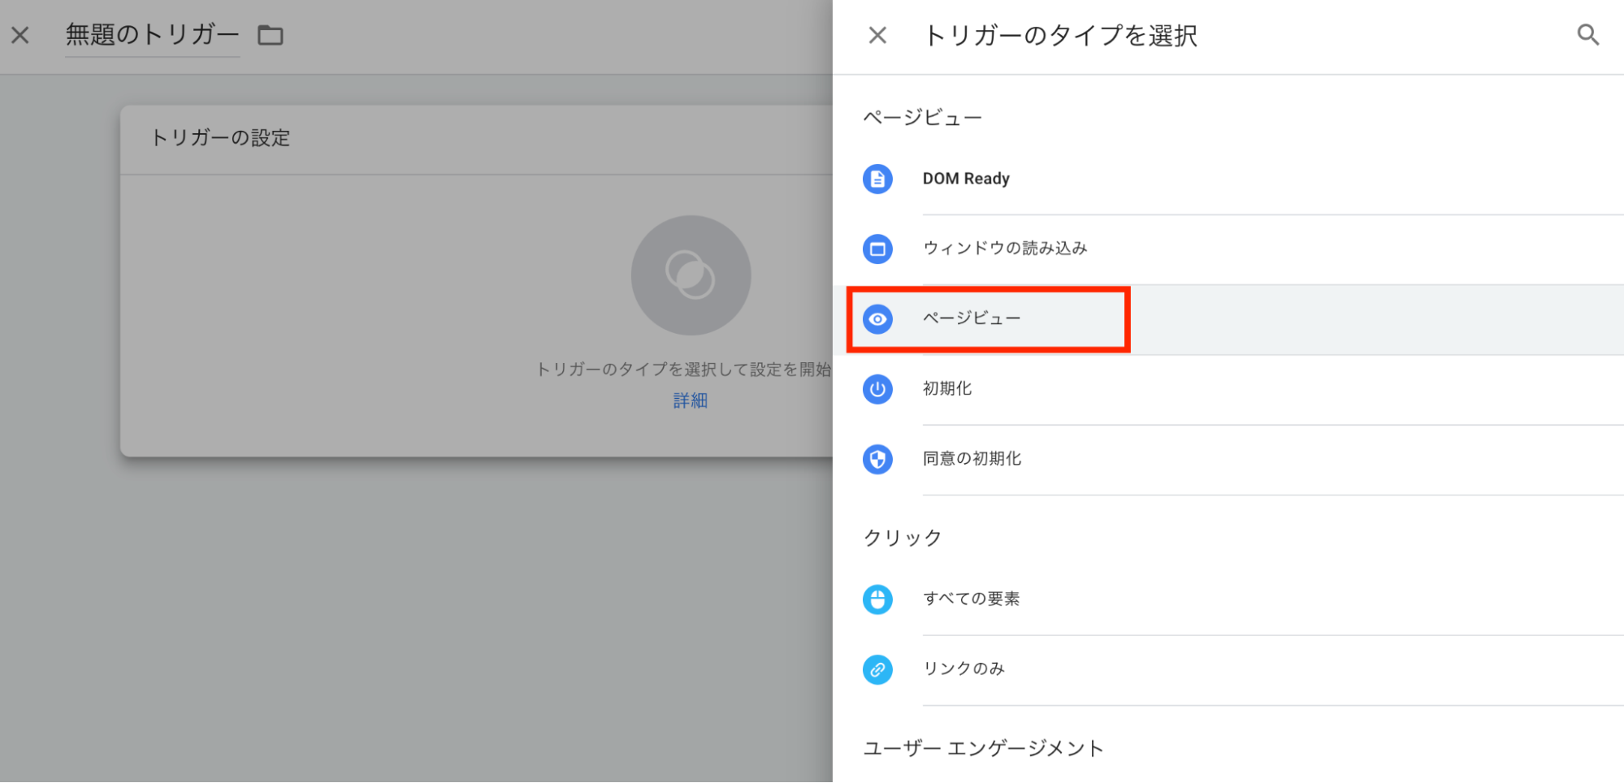The width and height of the screenshot is (1624, 783).
Task: Select the ウィンドウの読み込み trigger type
Action: [1228, 249]
